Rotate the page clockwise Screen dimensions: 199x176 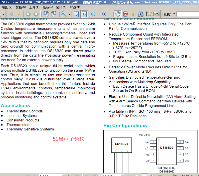coord(46,14)
